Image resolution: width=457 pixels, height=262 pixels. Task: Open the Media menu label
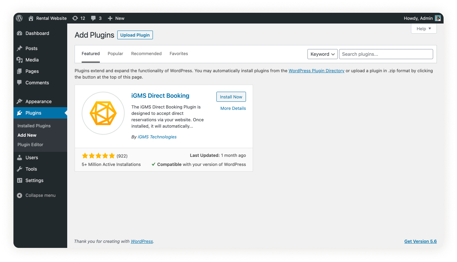click(32, 60)
